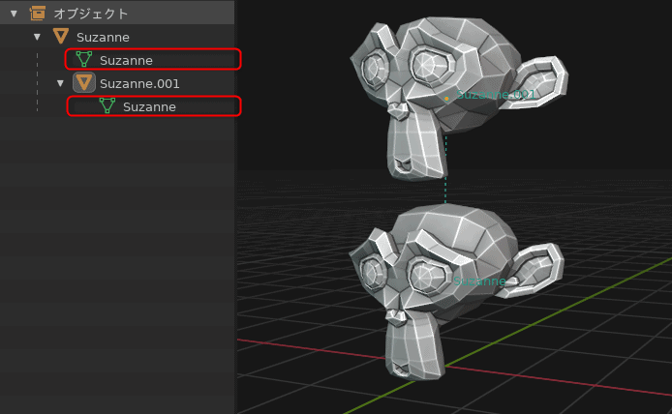Select Suzanne mesh data under the top-level Suzanne object
Image resolution: width=672 pixels, height=414 pixels.
coord(126,60)
